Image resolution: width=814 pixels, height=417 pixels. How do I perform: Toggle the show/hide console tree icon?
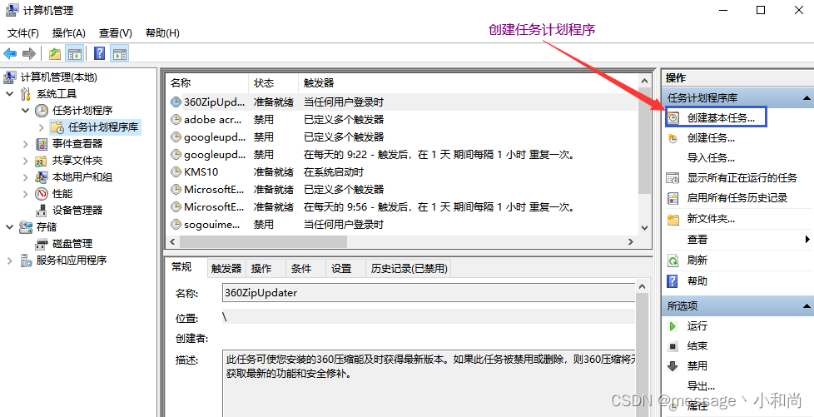[75, 53]
